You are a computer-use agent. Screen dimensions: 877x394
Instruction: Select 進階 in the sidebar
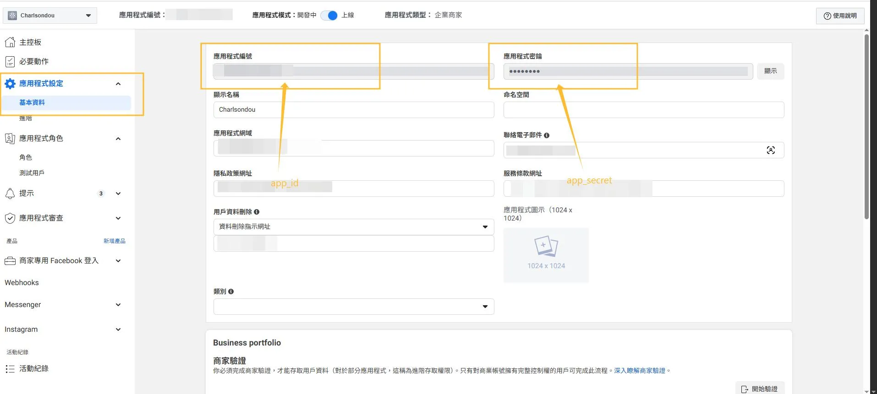[26, 118]
